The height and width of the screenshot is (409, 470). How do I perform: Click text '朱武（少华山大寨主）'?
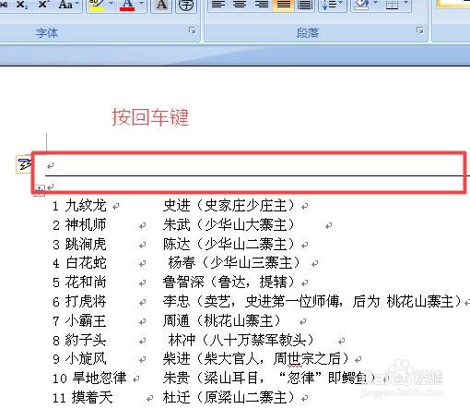tap(229, 225)
